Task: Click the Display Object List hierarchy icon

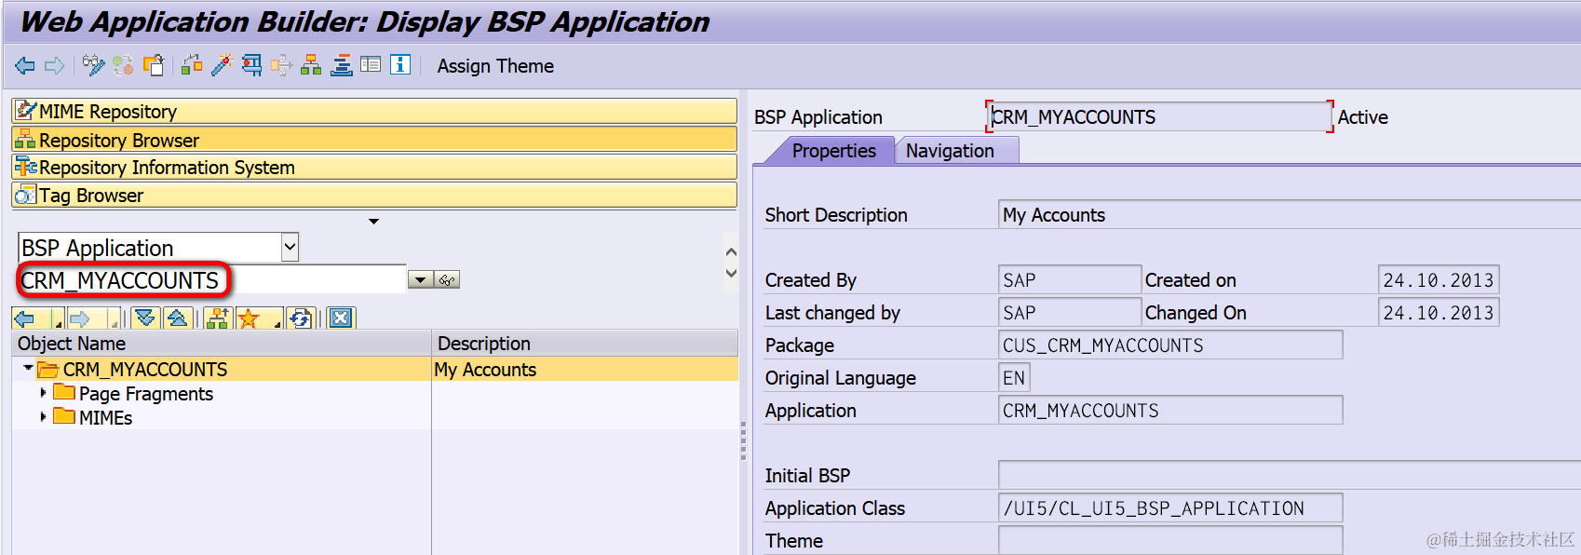Action: pyautogui.click(x=311, y=65)
